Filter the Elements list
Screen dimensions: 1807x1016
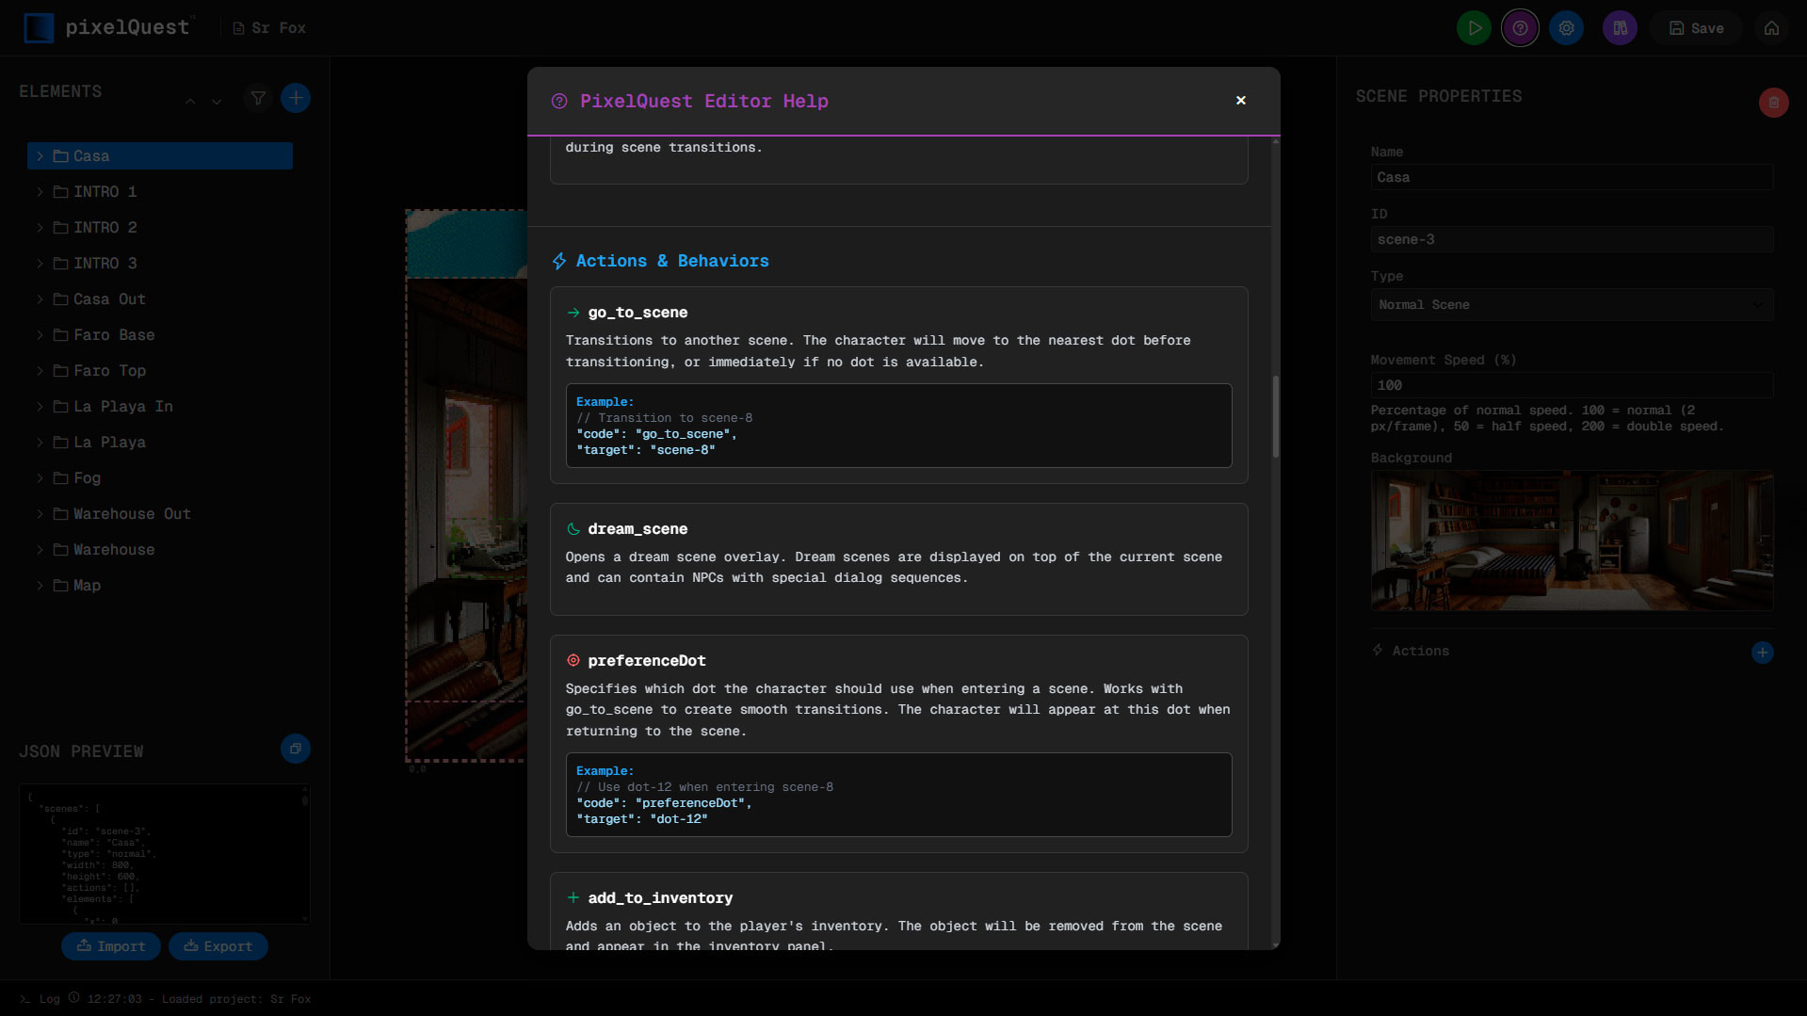257,97
